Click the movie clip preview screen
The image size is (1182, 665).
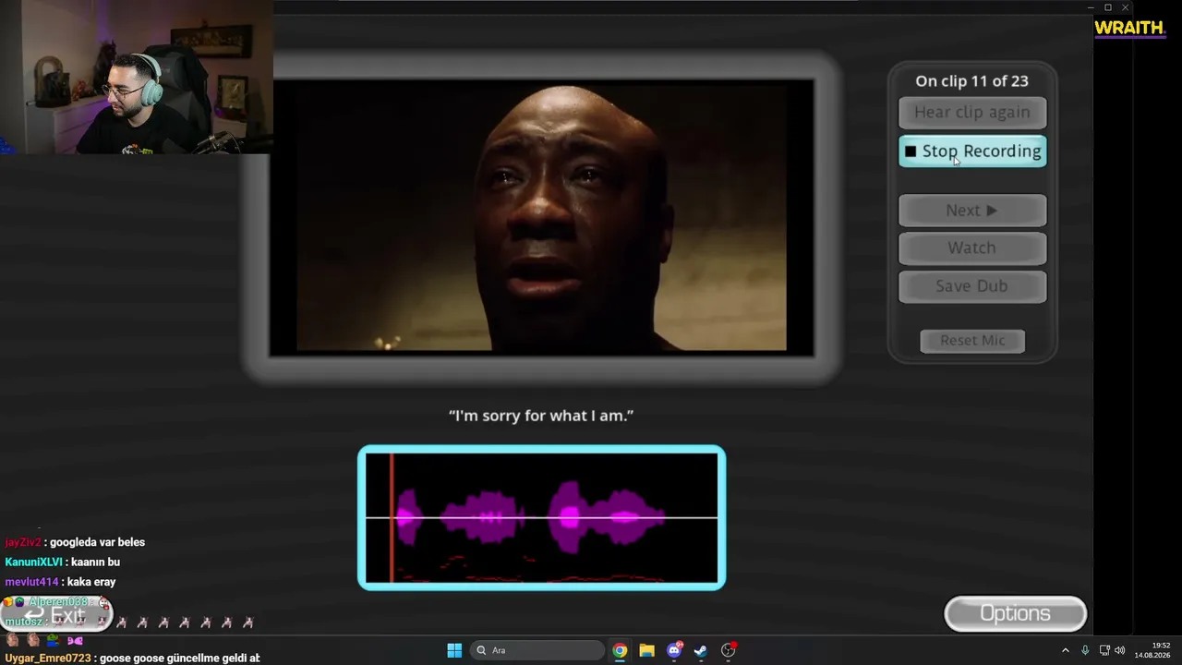(541, 217)
